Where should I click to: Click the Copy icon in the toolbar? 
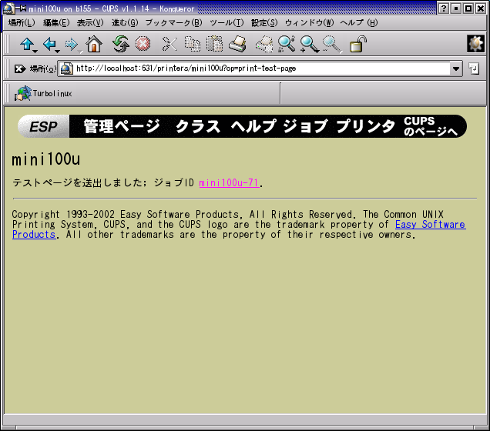(192, 44)
